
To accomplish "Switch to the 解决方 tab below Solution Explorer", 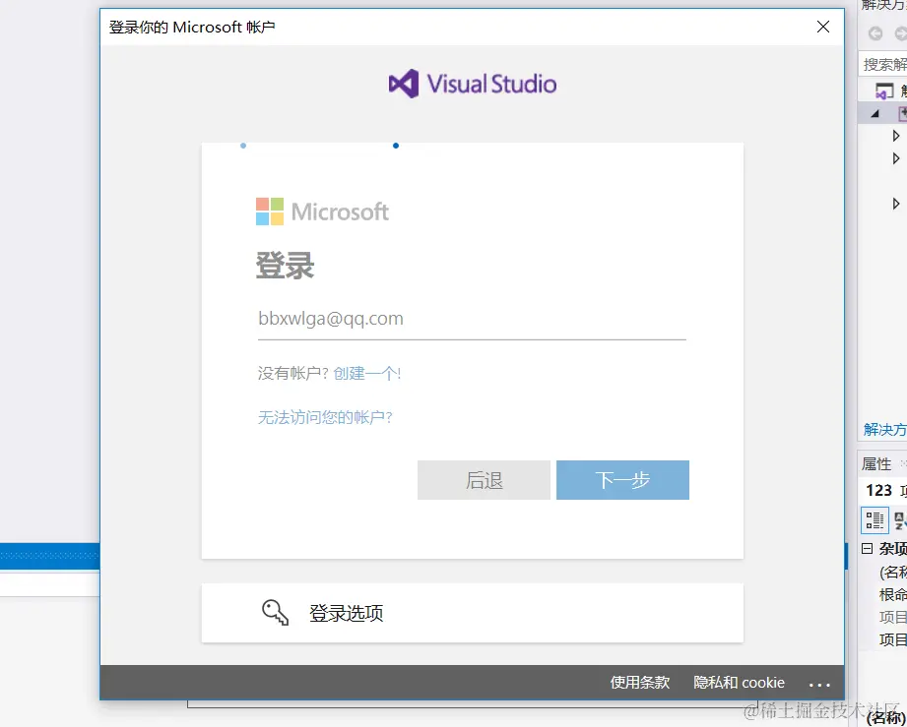I will tap(884, 429).
